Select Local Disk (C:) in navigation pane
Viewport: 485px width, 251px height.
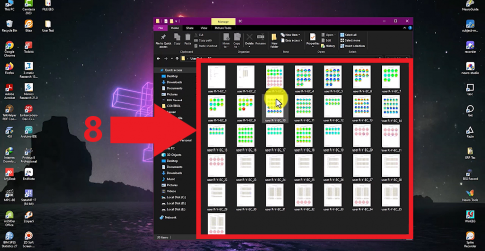coord(176,197)
